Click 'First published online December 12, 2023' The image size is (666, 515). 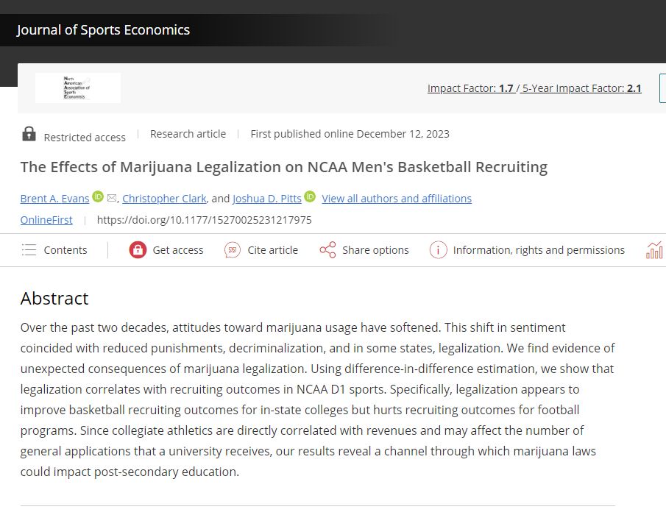pyautogui.click(x=350, y=134)
